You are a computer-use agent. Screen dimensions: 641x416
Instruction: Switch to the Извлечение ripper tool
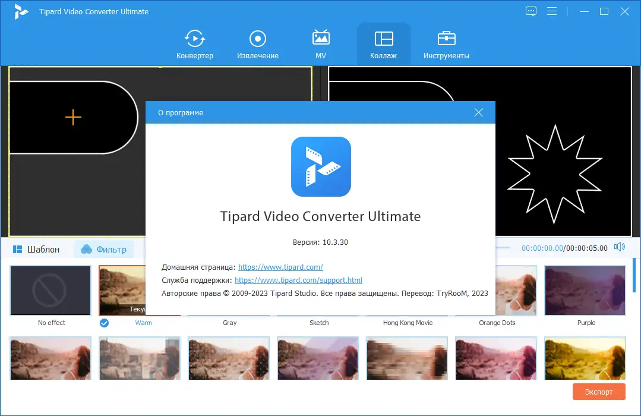point(257,43)
